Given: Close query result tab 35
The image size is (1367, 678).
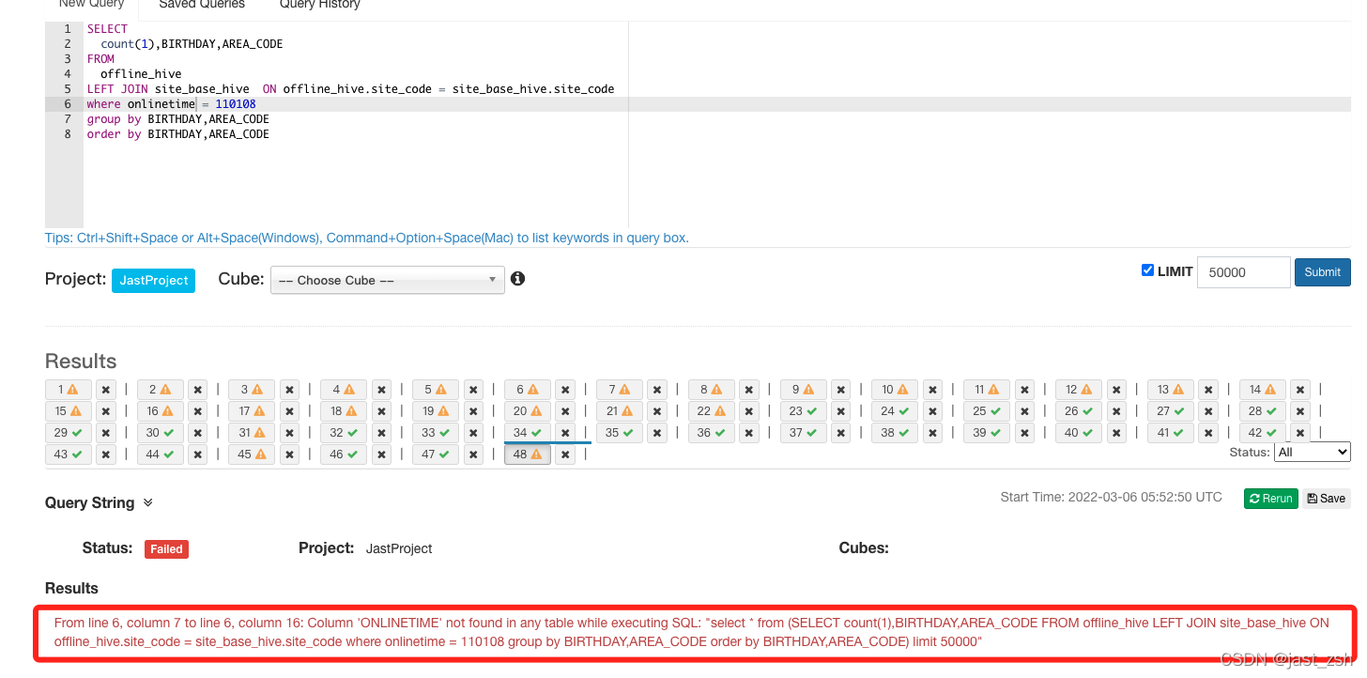Looking at the screenshot, I should (x=656, y=433).
